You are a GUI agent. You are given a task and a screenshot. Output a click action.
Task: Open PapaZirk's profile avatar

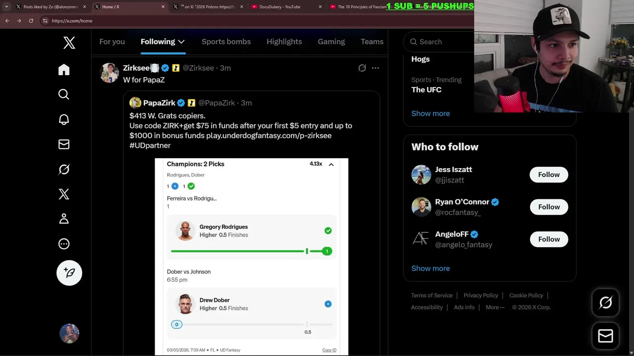coord(135,103)
